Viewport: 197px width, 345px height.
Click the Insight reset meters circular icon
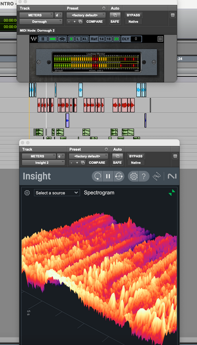pos(97,176)
